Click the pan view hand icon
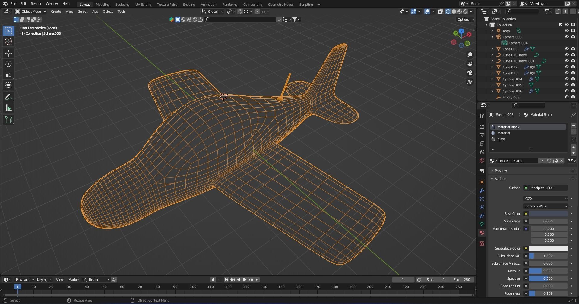The image size is (579, 304). tap(470, 64)
